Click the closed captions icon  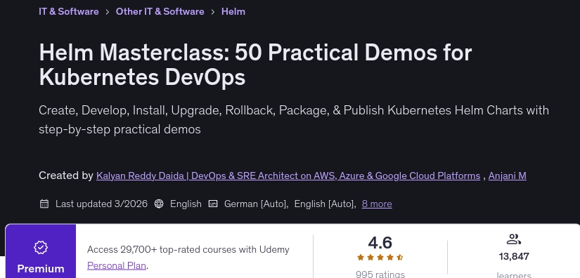point(213,204)
